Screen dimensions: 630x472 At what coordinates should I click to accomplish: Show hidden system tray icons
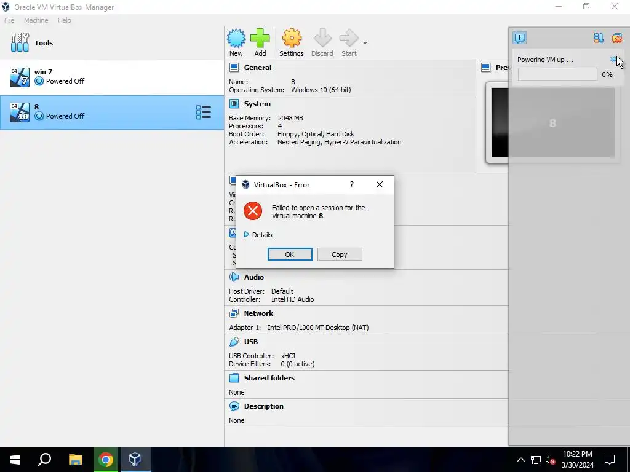520,460
